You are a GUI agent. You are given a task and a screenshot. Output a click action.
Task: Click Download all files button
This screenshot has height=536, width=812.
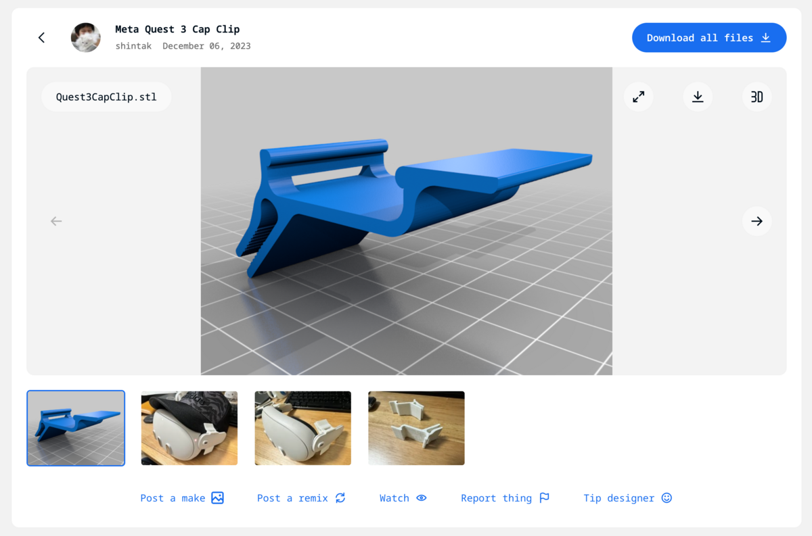[709, 38]
